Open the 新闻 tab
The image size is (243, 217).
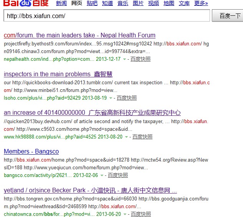click(x=61, y=3)
